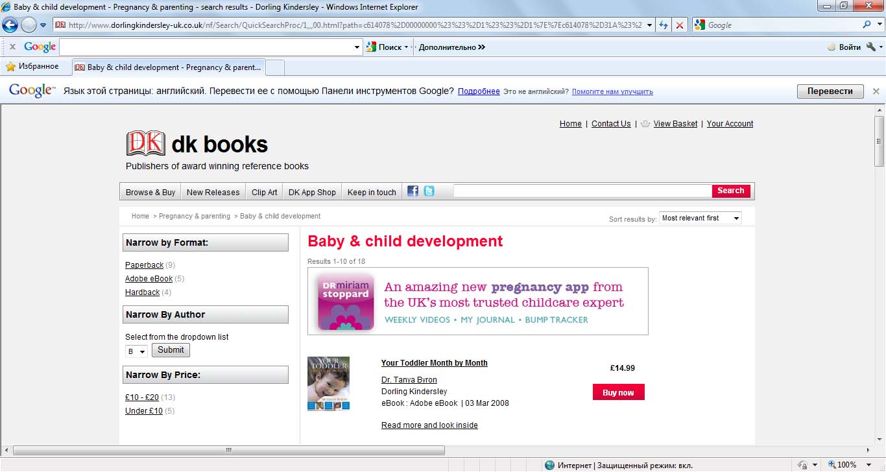The width and height of the screenshot is (886, 472).
Task: Click the Google Toolbar search field
Action: [206, 47]
